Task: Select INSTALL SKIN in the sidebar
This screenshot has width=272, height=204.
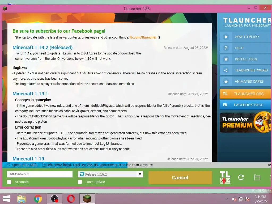Action: (245, 59)
